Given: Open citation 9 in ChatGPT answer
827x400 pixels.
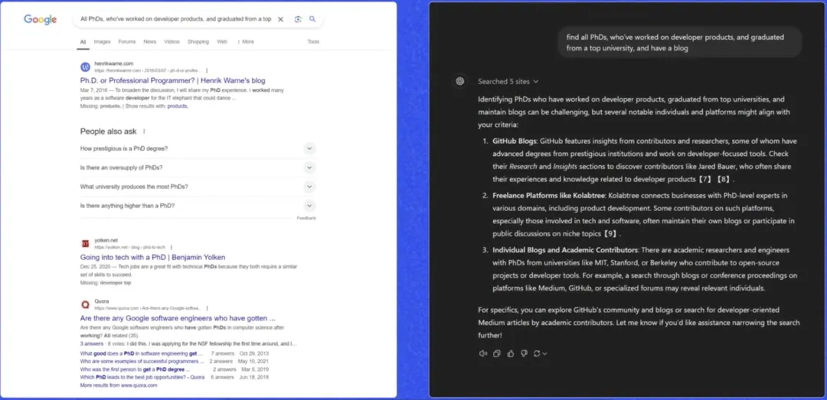Looking at the screenshot, I should [611, 233].
